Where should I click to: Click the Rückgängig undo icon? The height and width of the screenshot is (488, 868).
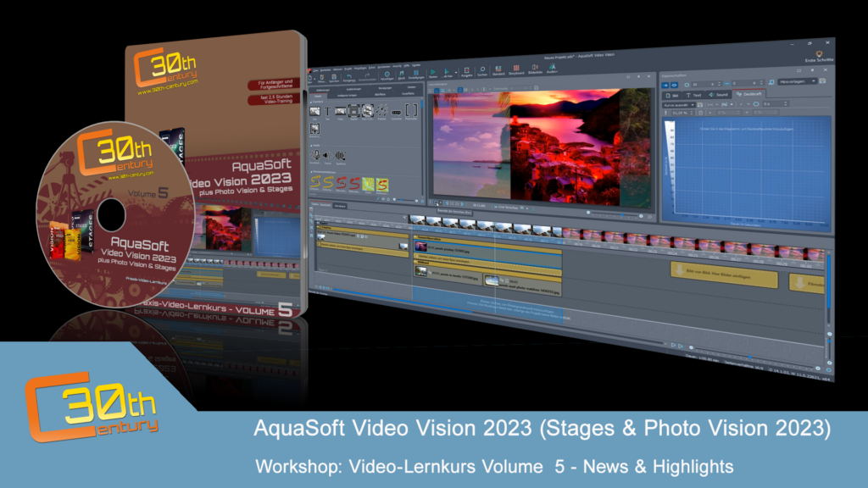(348, 77)
